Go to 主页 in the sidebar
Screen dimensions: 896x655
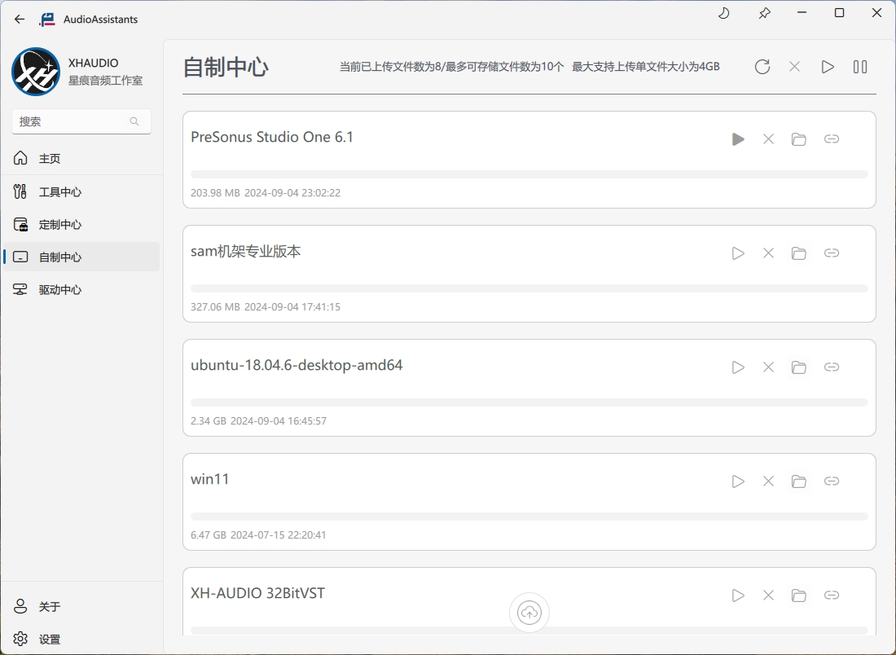pos(50,159)
